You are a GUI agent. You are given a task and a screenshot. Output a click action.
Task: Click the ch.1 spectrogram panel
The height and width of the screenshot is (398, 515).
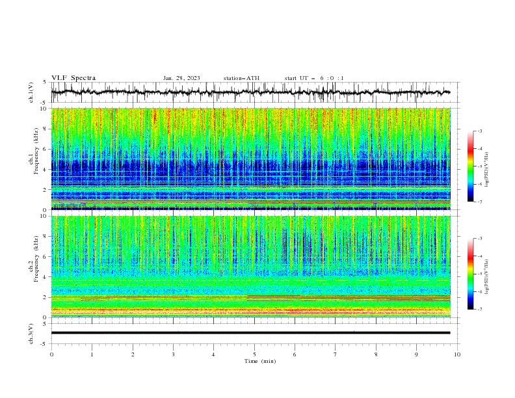(x=251, y=159)
